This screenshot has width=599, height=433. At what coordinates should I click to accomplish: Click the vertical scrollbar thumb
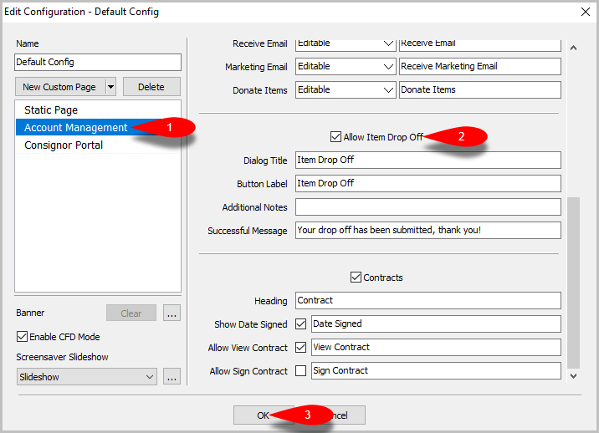click(573, 283)
